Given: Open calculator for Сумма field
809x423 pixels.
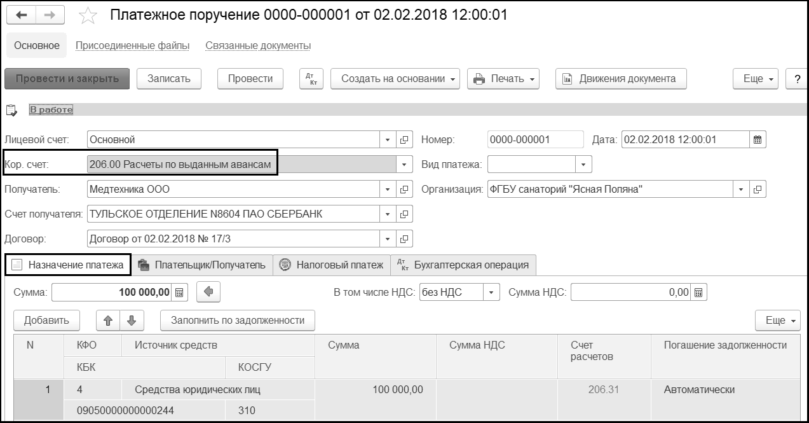Looking at the screenshot, I should 180,293.
